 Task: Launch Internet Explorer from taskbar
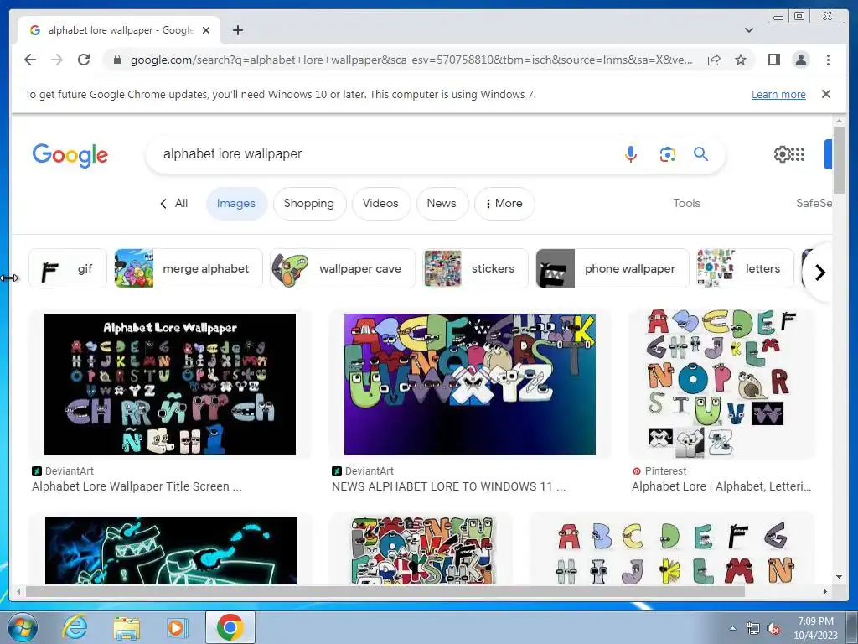pos(75,627)
